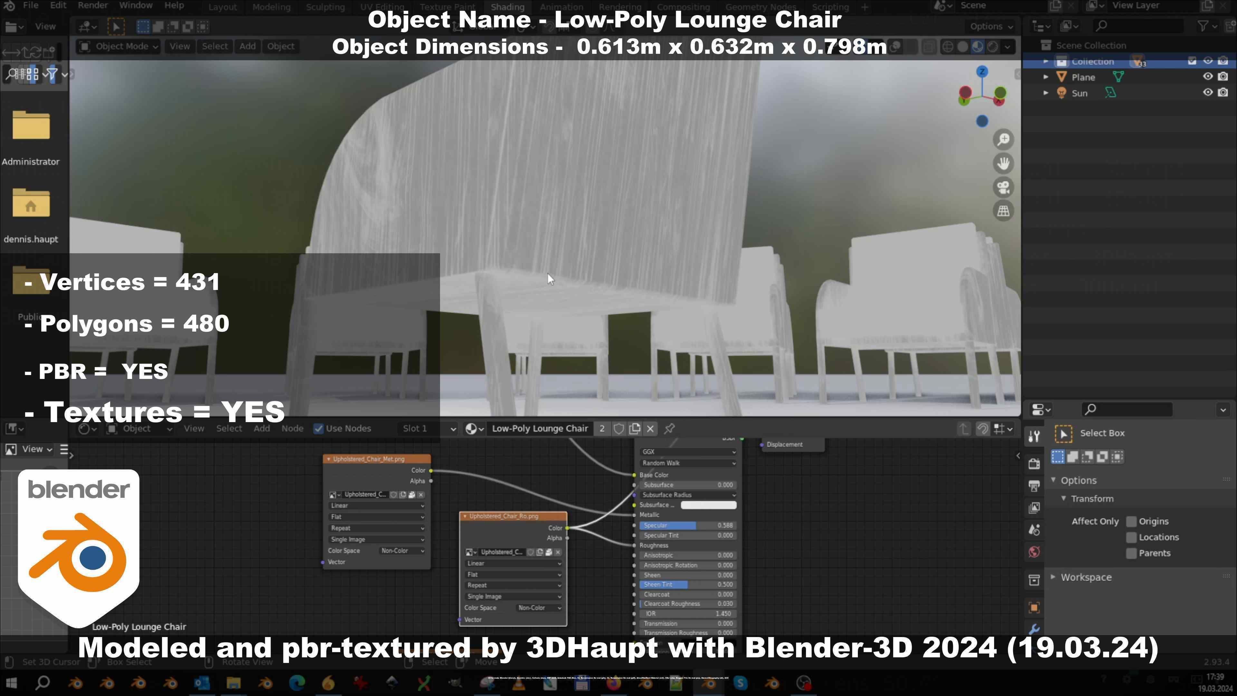The width and height of the screenshot is (1237, 696).
Task: Open the Help menu
Action: (174, 5)
